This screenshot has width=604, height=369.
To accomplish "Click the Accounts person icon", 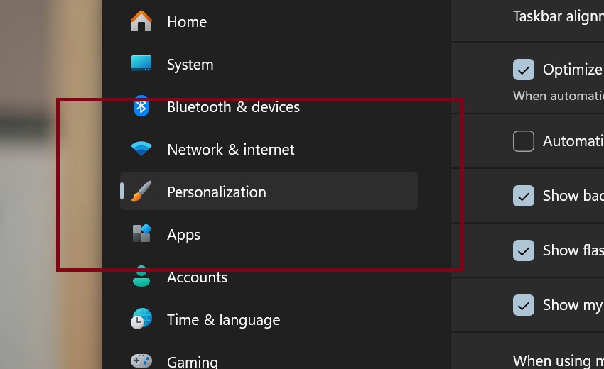I will [141, 277].
